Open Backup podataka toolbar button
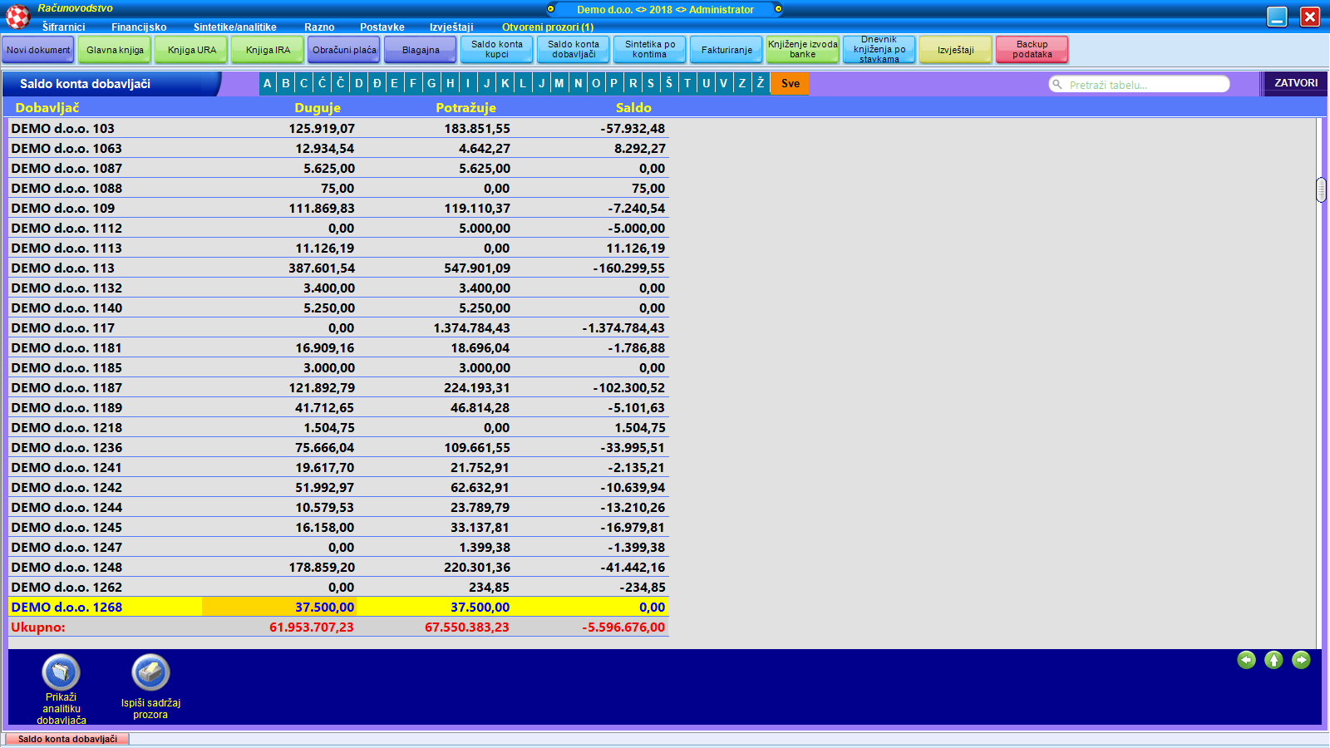The height and width of the screenshot is (748, 1330). click(1032, 50)
